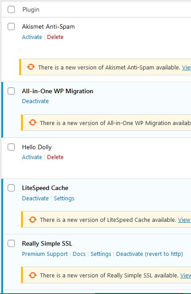Click the Plugin column header
This screenshot has width=191, height=294.
click(x=31, y=9)
